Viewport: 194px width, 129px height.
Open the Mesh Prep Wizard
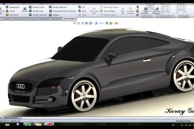(109, 7)
